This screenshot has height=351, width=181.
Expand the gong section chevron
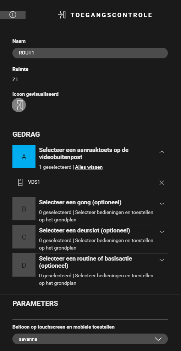(x=162, y=204)
